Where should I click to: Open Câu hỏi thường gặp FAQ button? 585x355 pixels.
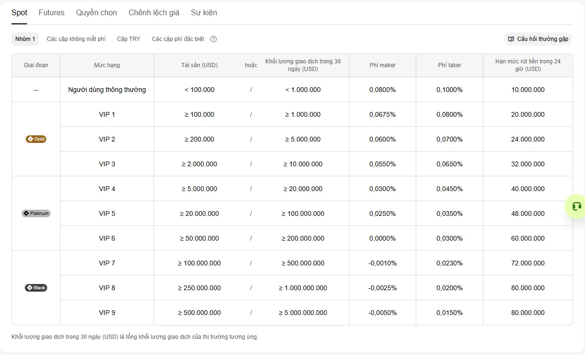[x=538, y=39]
